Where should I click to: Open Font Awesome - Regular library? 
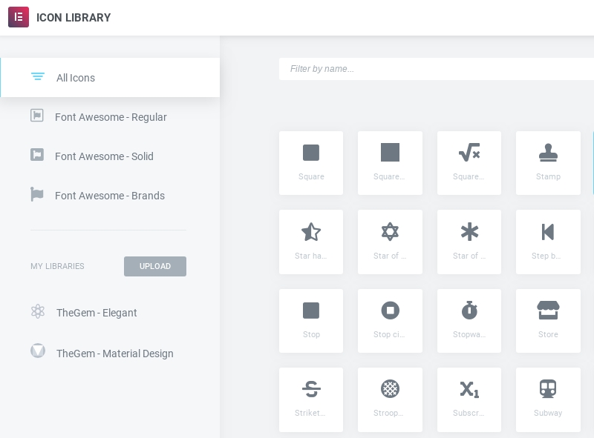tap(110, 117)
